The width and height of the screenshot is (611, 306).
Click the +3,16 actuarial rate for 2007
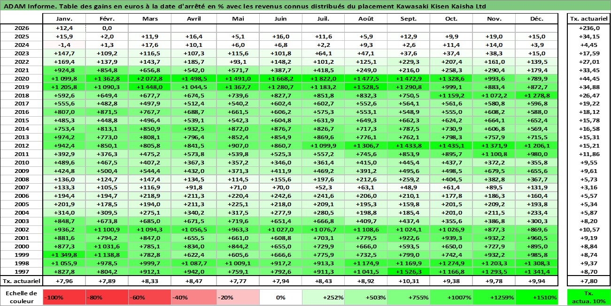click(588, 188)
